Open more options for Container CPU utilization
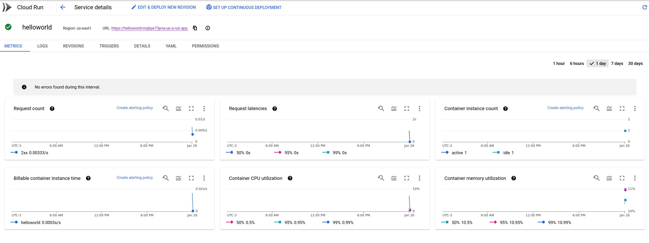The image size is (649, 243). 420,178
